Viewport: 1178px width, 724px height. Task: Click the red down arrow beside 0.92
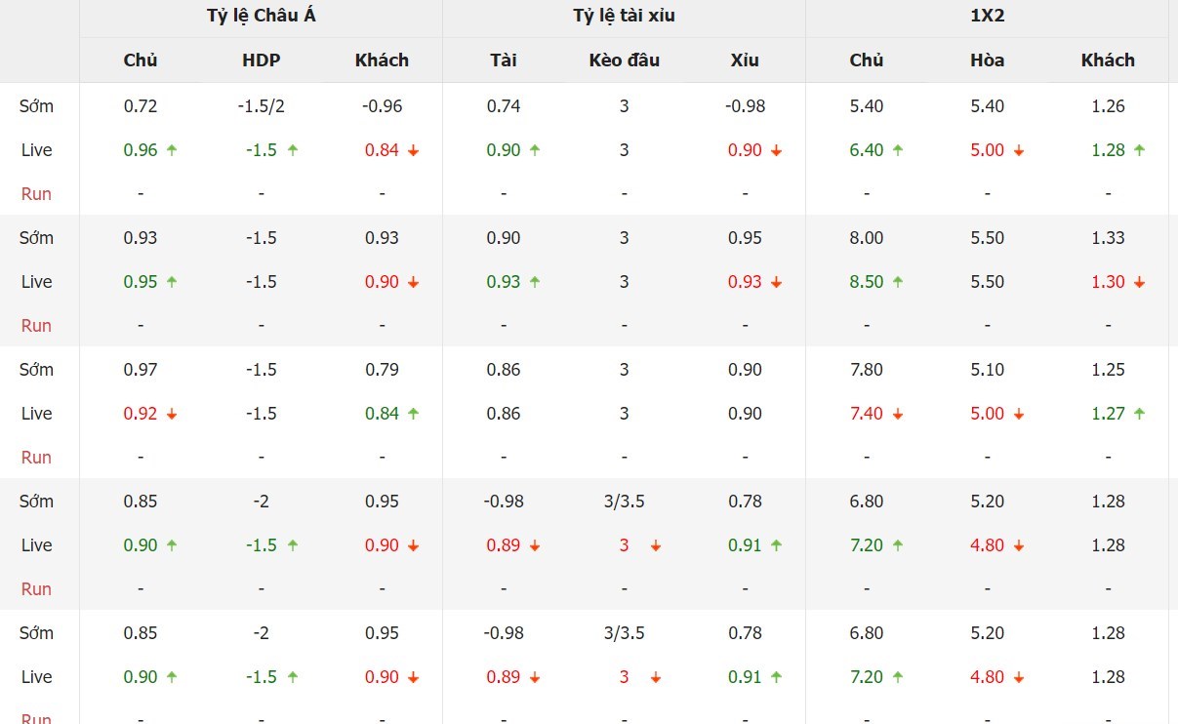tap(172, 415)
